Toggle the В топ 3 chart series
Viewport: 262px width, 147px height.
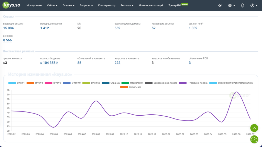(x=39, y=83)
